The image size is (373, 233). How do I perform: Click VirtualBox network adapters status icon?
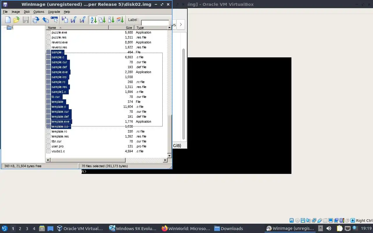(x=314, y=220)
